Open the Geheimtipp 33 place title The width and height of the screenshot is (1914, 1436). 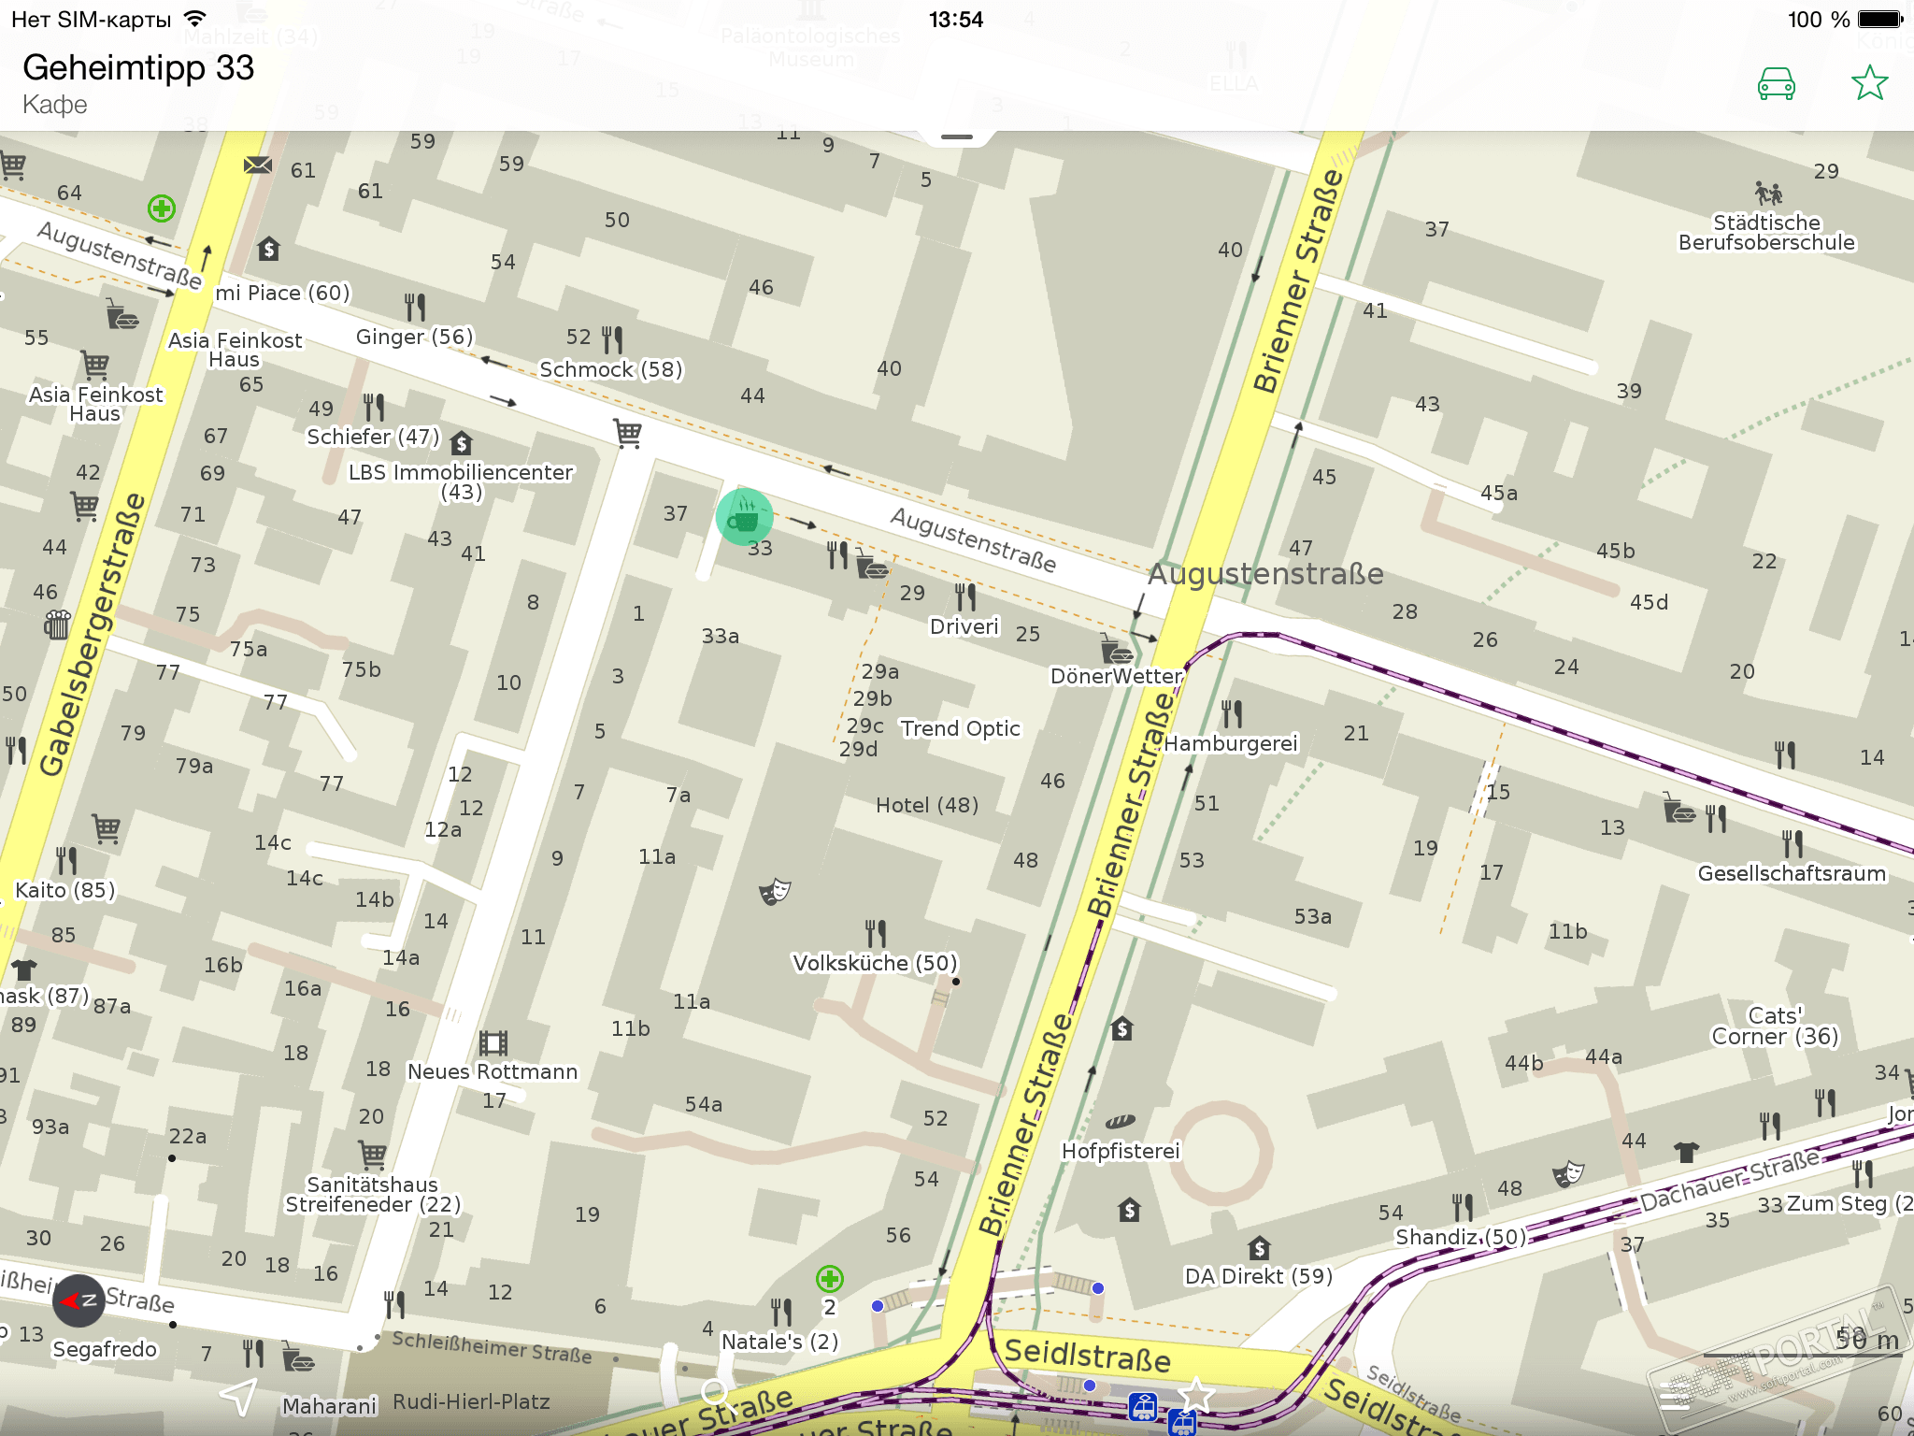(138, 68)
